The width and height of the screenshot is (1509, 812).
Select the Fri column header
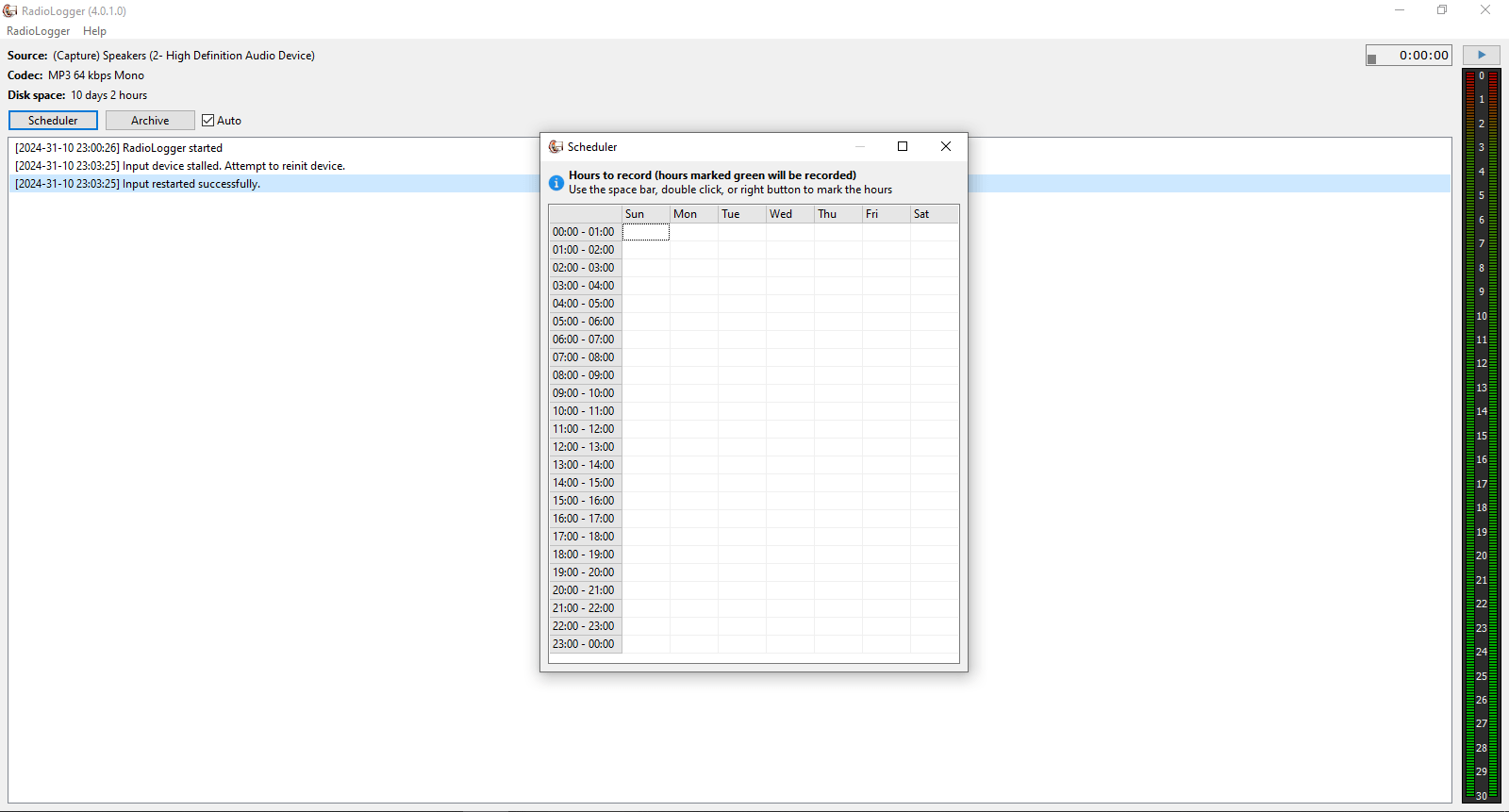coord(887,214)
